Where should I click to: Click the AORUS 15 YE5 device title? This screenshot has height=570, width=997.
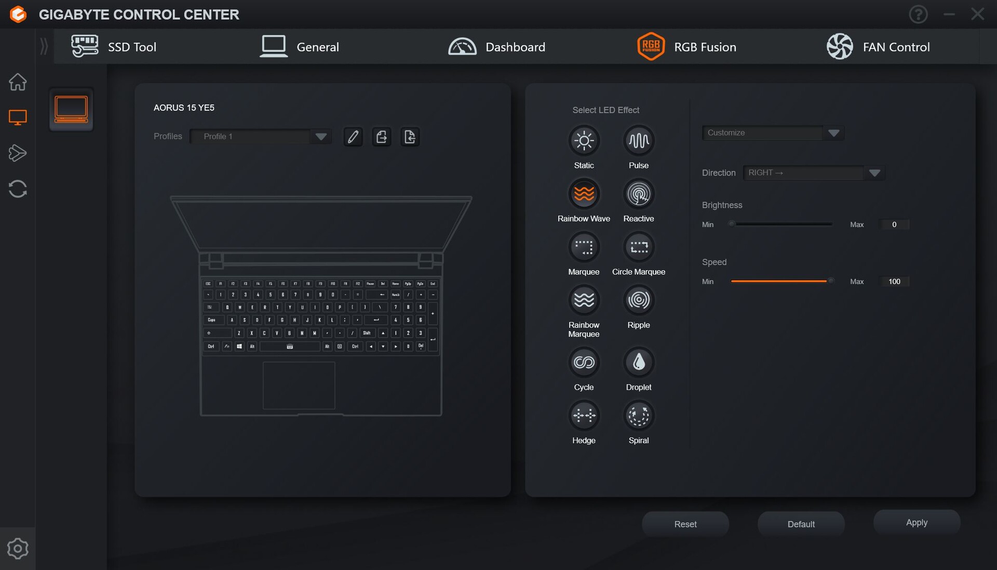click(184, 108)
